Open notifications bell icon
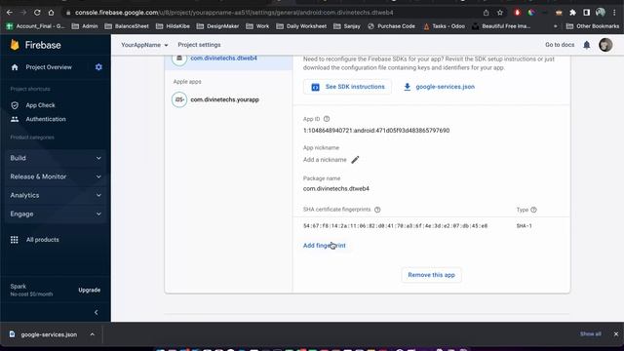 (x=587, y=45)
